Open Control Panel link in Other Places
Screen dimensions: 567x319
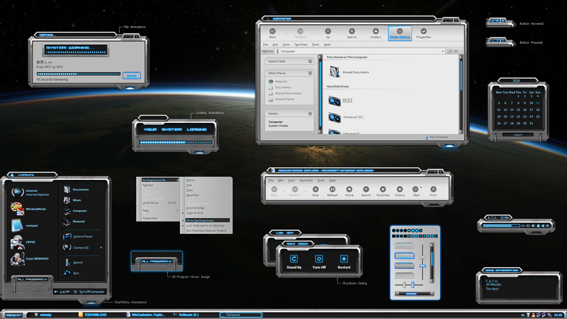tap(285, 99)
